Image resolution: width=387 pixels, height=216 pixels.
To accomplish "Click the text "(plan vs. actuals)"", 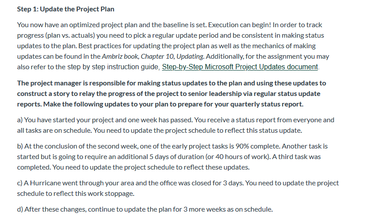I will pos(70,35).
